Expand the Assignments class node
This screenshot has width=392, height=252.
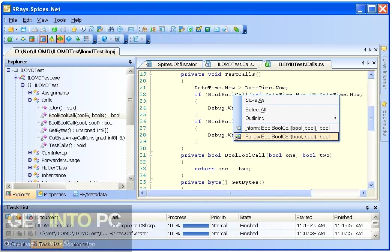(30, 93)
